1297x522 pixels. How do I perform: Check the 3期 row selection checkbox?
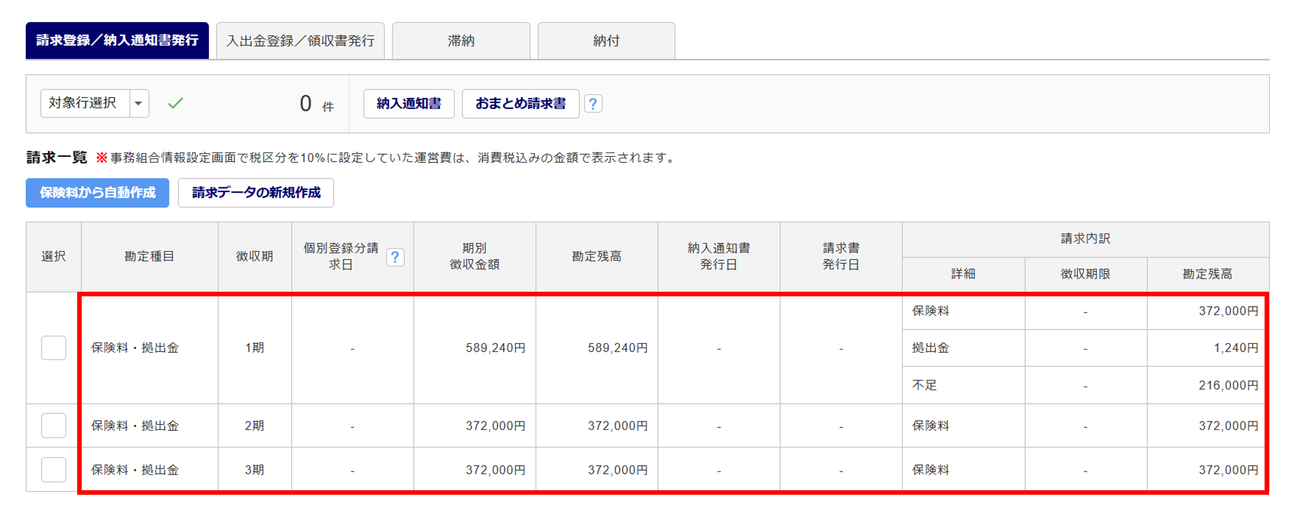click(53, 469)
